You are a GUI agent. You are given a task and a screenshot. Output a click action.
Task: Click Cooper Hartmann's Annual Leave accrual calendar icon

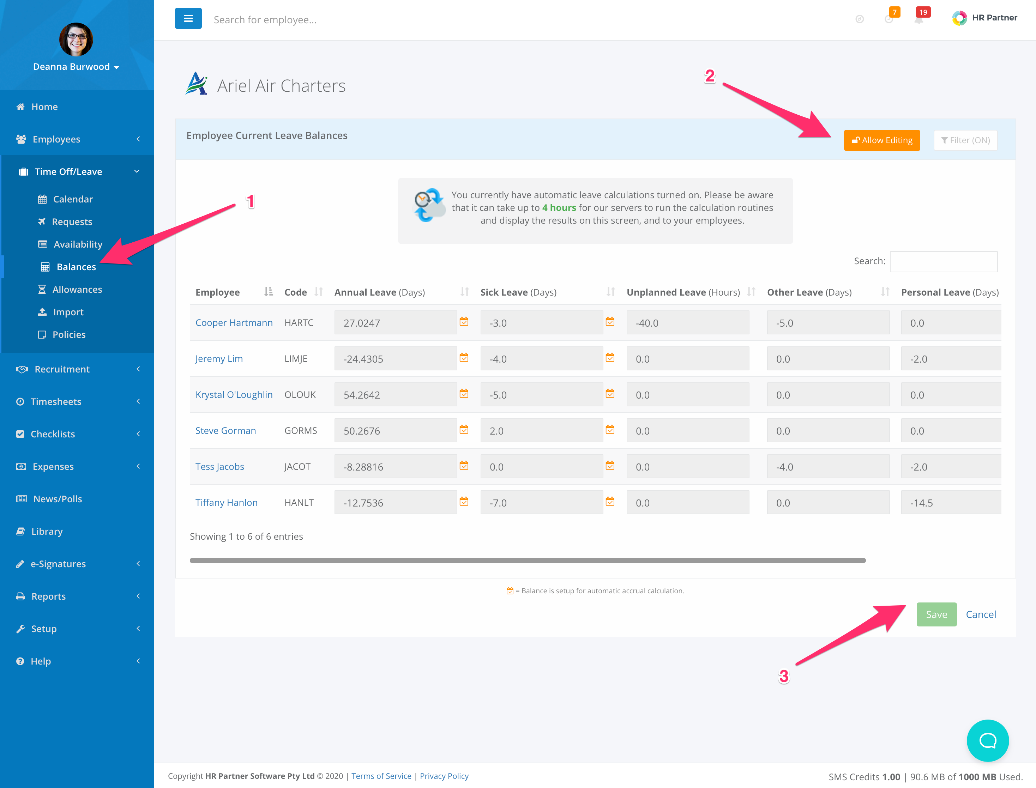coord(464,322)
